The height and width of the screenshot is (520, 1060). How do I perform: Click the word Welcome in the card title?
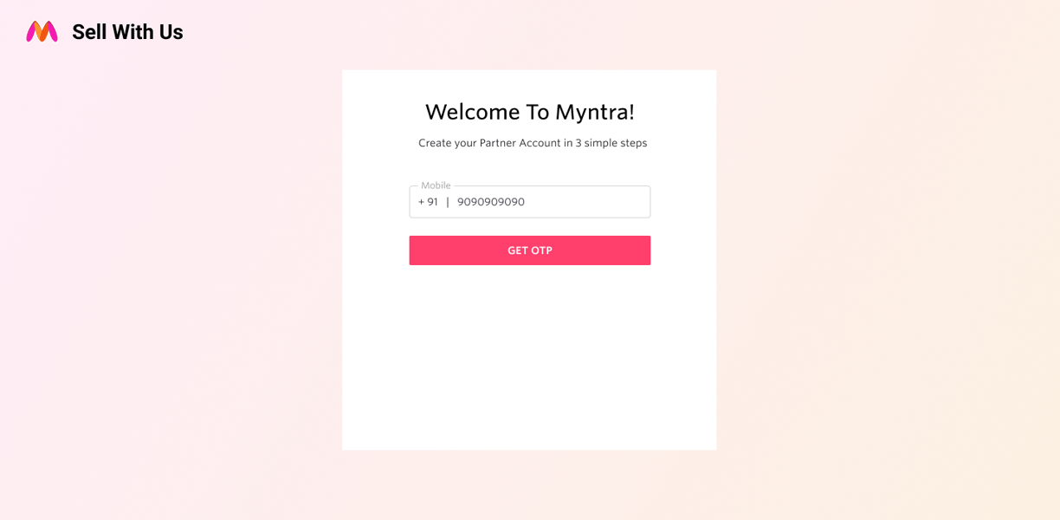[x=473, y=112]
